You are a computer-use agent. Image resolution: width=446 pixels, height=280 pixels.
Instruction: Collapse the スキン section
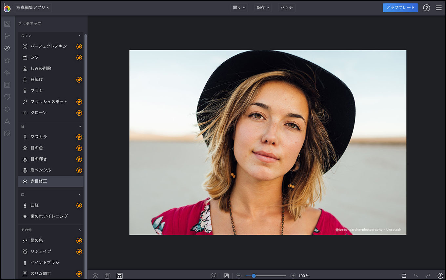coord(79,36)
